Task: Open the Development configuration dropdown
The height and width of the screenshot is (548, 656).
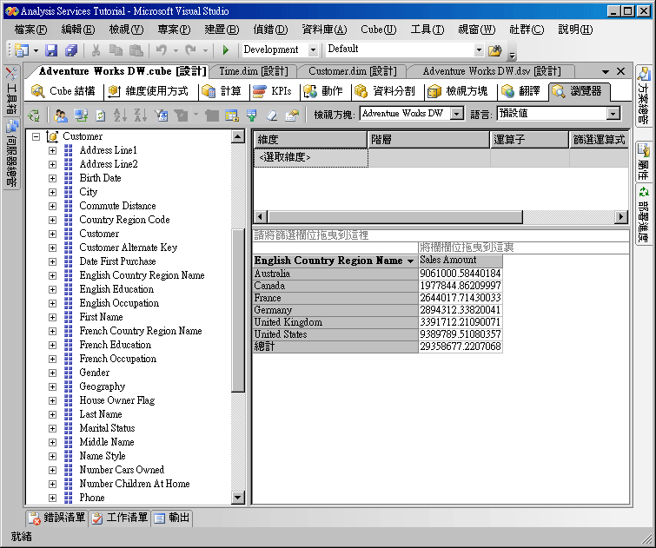Action: pos(313,50)
